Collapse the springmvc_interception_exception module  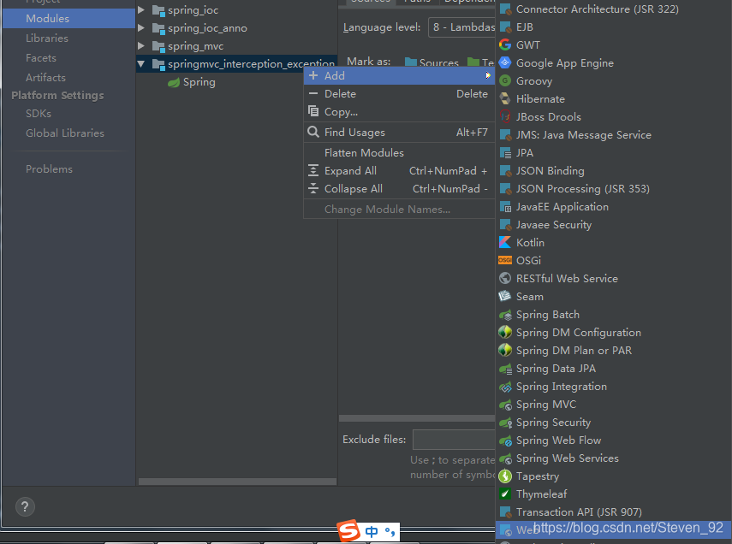pyautogui.click(x=141, y=64)
